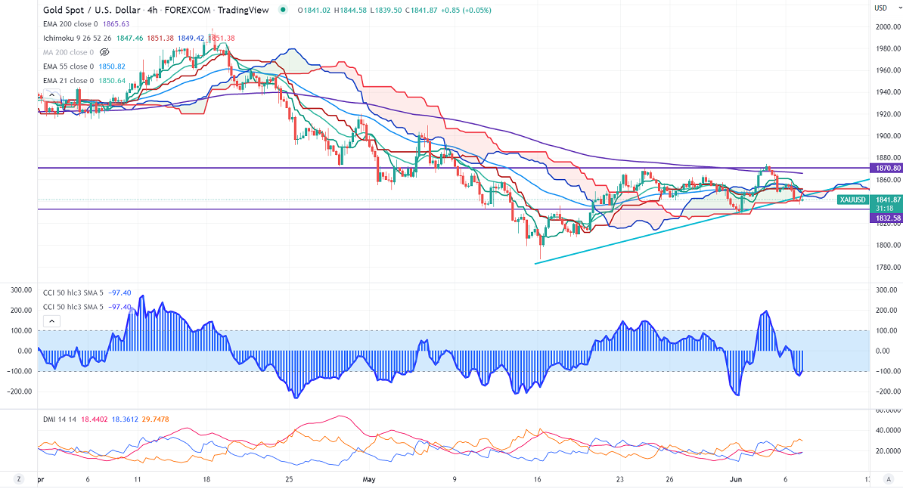The image size is (903, 489).
Task: Click the 2000.00 price scale label
Action: pos(887,27)
